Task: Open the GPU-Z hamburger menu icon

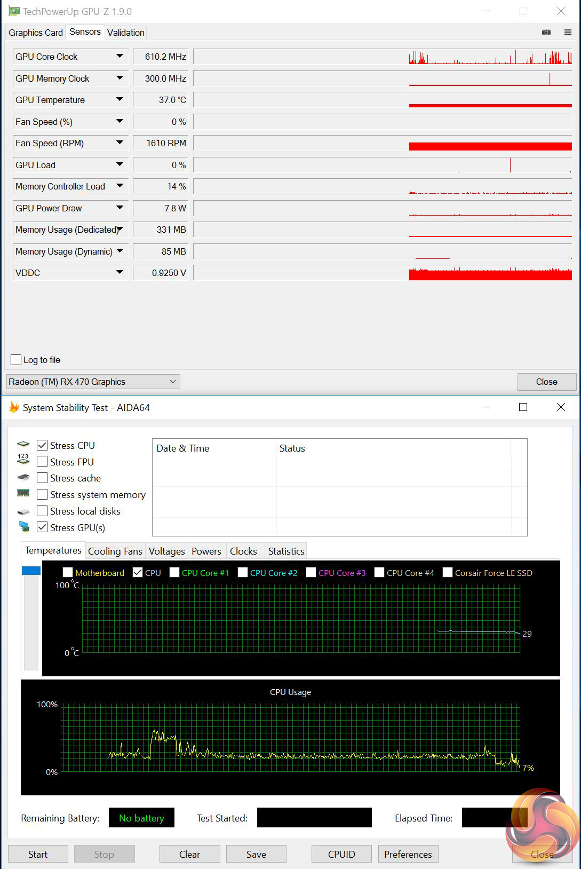Action: tap(568, 33)
